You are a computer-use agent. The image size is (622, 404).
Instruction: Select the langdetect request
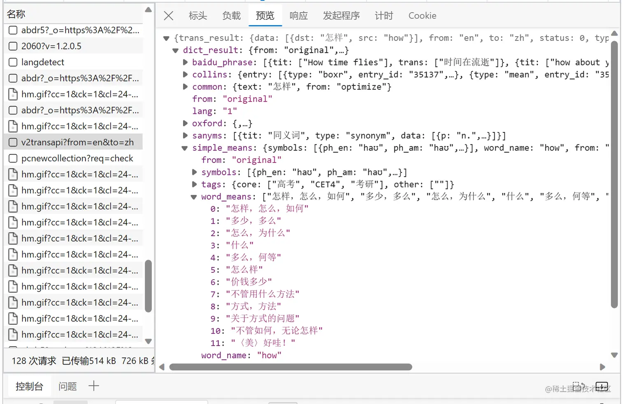[74, 62]
